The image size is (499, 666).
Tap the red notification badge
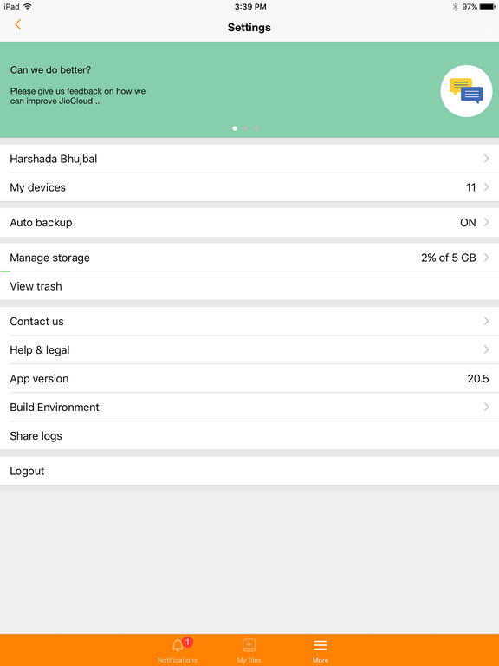pos(187,642)
